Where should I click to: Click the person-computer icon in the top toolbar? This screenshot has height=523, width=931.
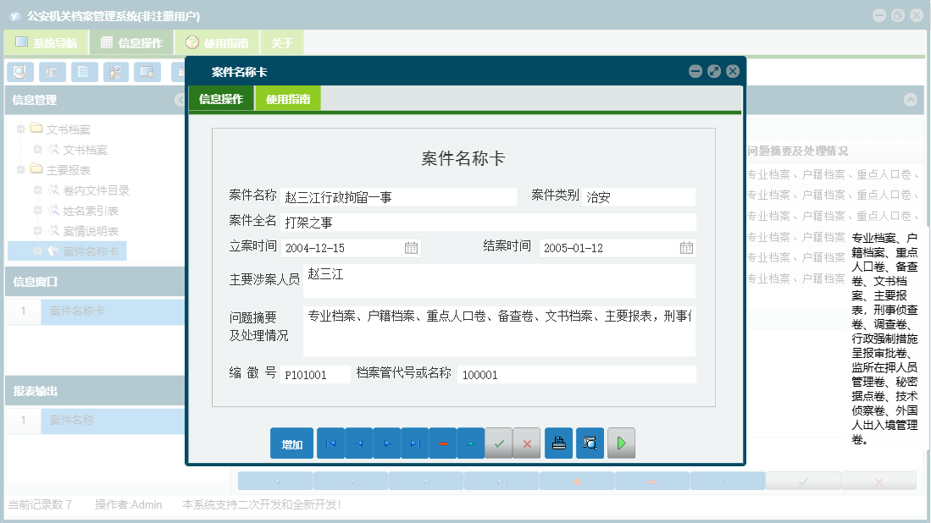coord(115,72)
